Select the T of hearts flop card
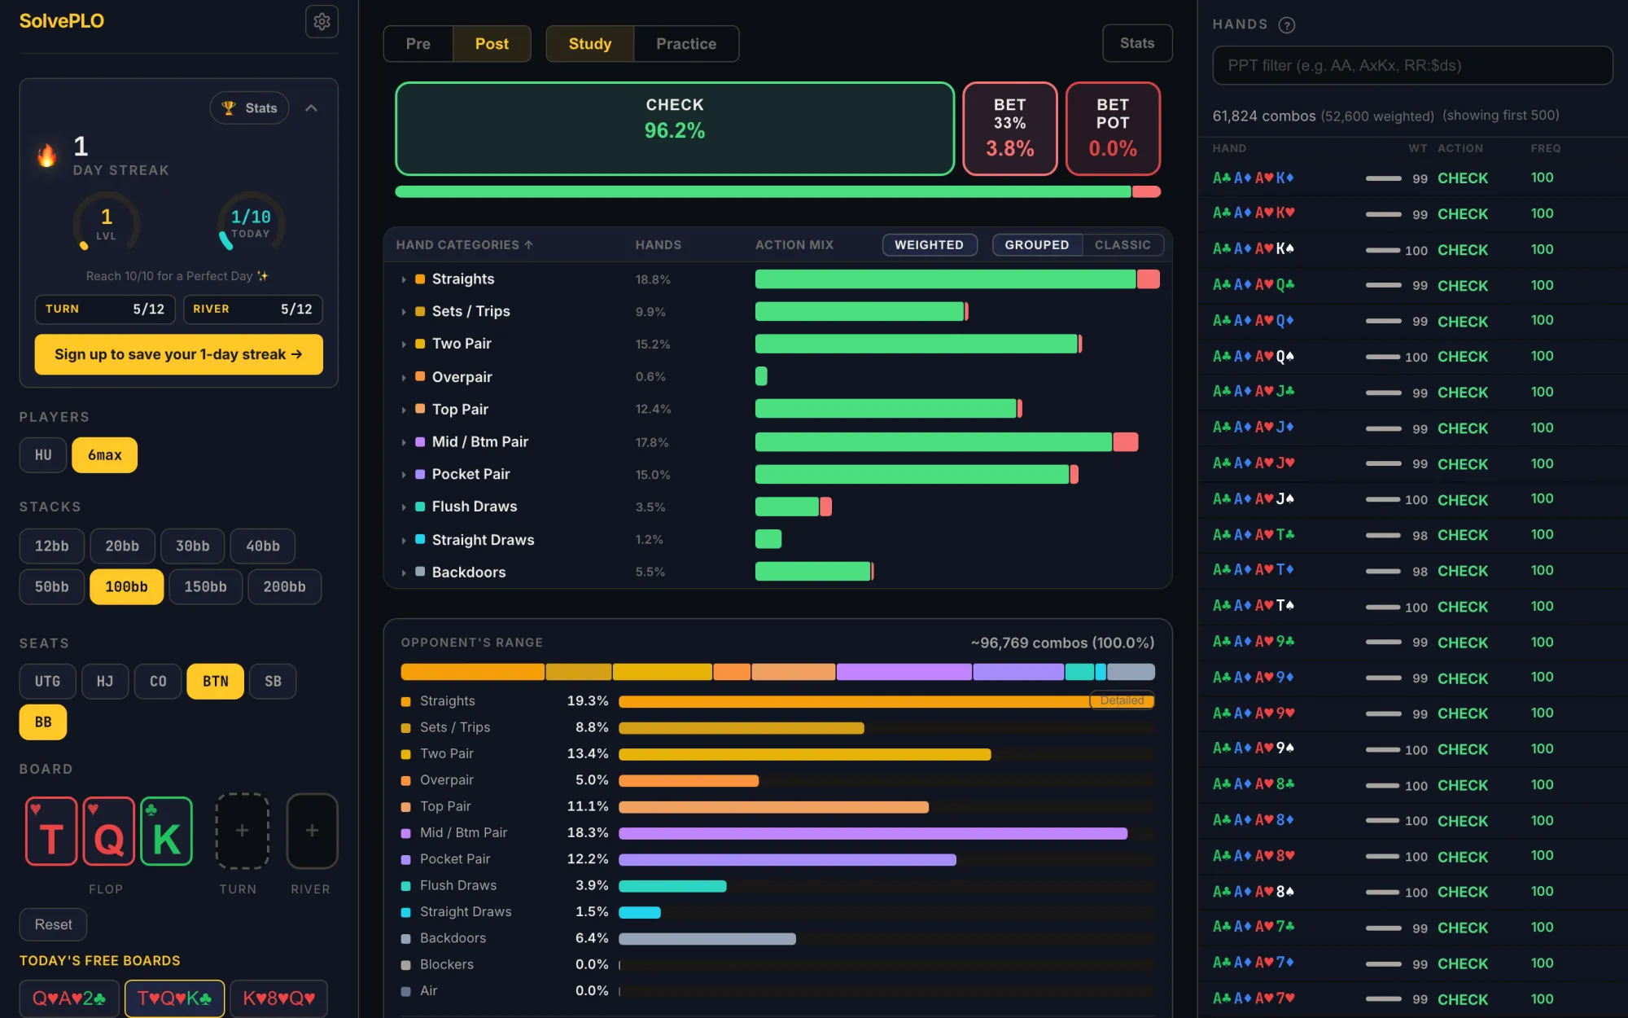Screen dimensions: 1628x1018 tap(51, 831)
